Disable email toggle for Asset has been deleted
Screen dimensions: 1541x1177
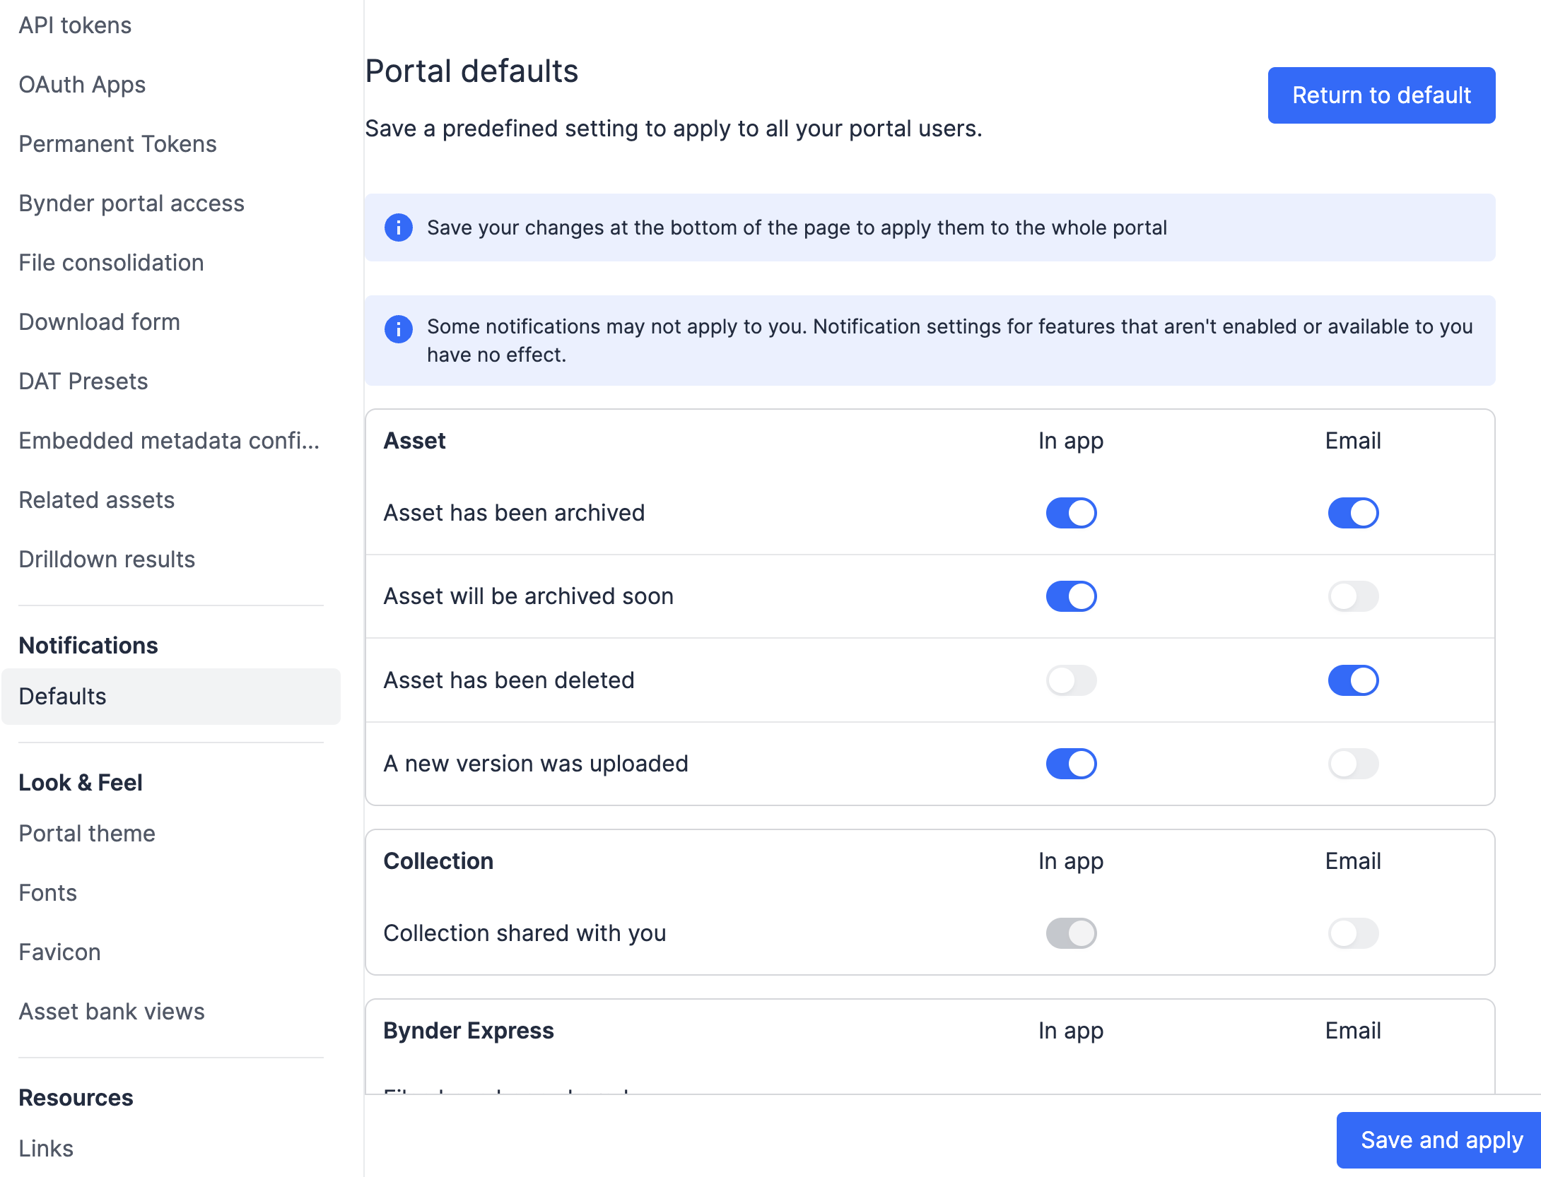(x=1353, y=680)
